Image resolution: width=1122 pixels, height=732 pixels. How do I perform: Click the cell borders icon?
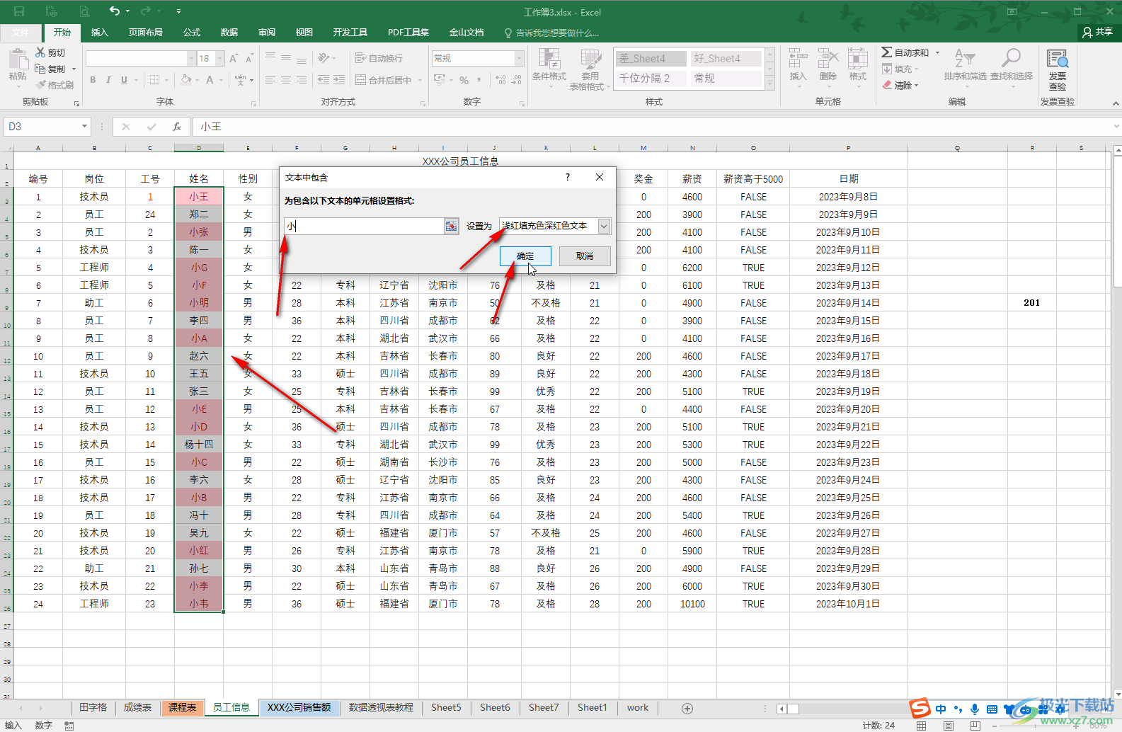click(154, 80)
